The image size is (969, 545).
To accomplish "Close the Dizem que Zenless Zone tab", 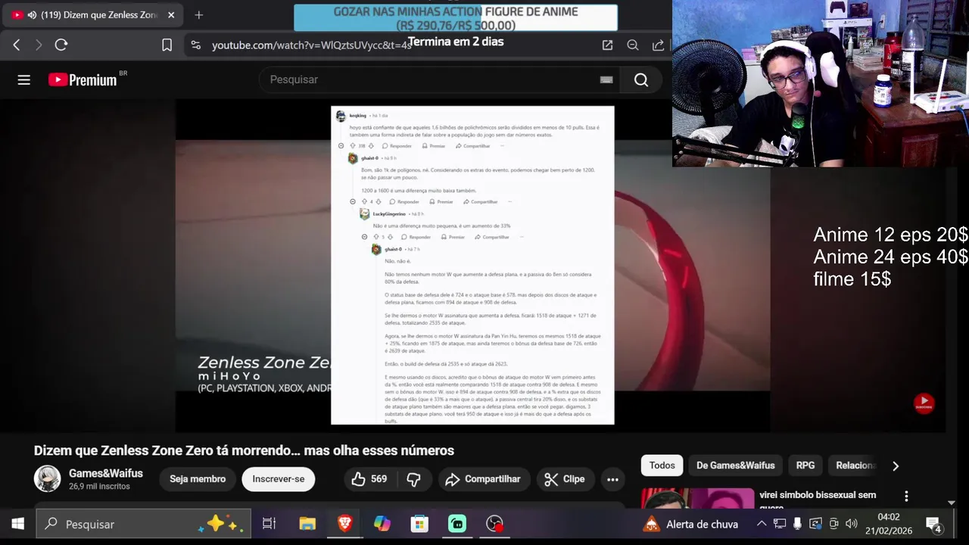I will click(x=171, y=15).
